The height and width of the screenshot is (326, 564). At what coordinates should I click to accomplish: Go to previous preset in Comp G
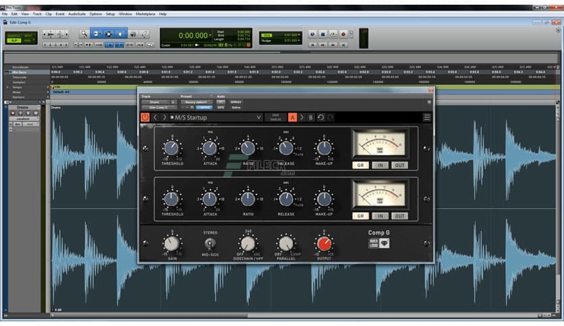pos(155,117)
